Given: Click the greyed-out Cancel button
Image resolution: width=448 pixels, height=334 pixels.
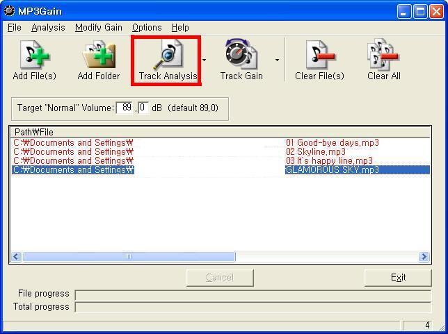Looking at the screenshot, I should (220, 278).
